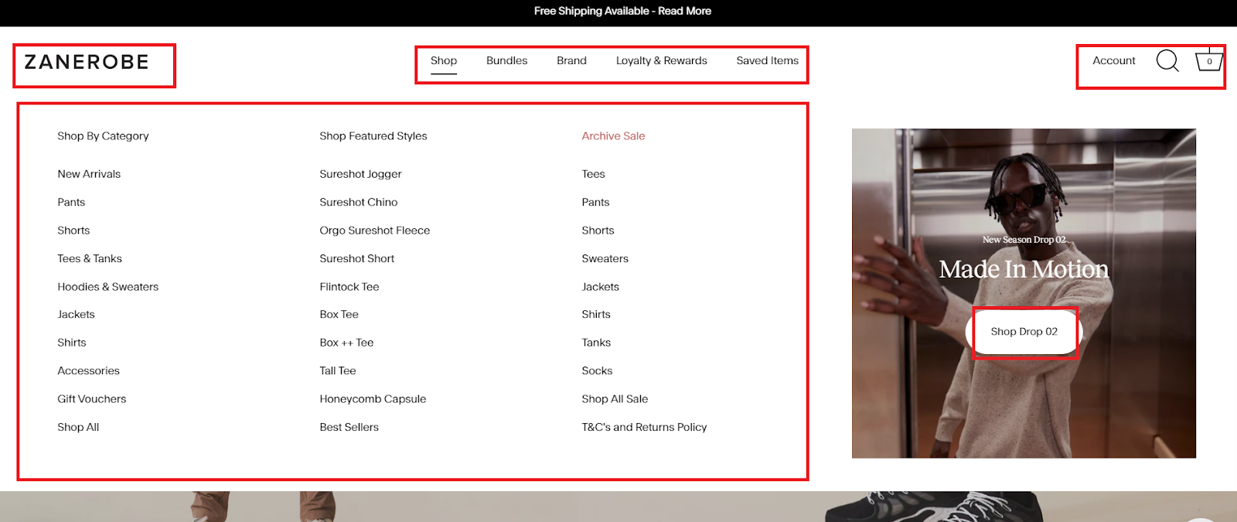1237x522 pixels.
Task: Select Shorts under Archive Sale
Action: click(x=598, y=230)
